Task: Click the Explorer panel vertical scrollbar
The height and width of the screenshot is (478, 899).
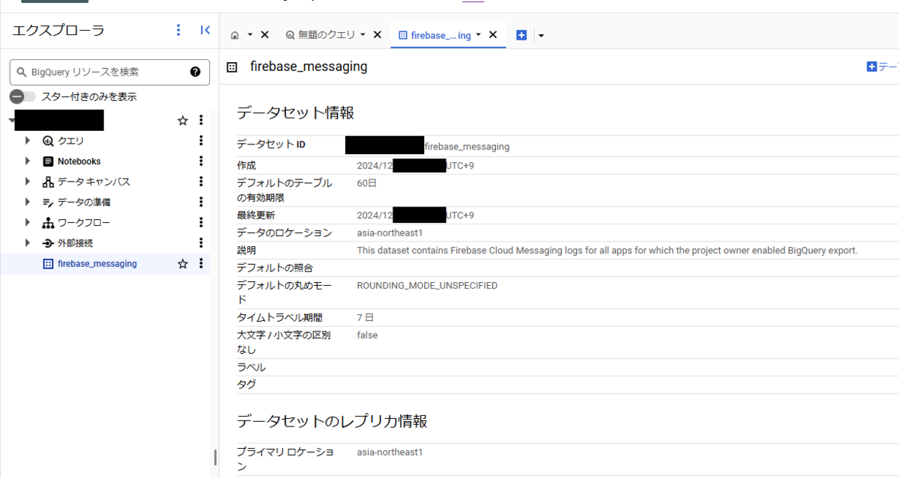Action: [215, 457]
